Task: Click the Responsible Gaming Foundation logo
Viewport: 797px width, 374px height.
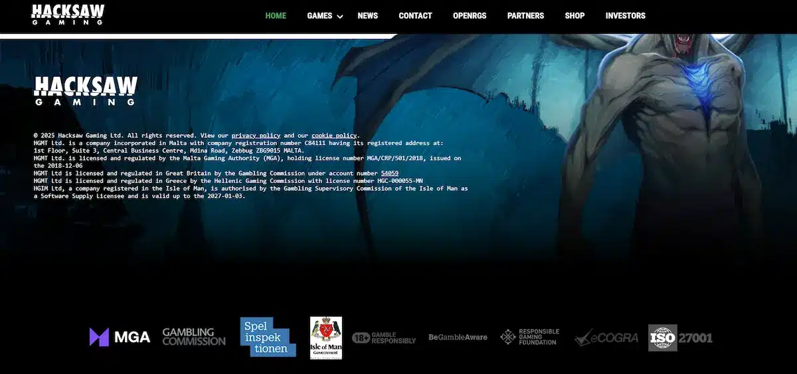Action: click(529, 337)
